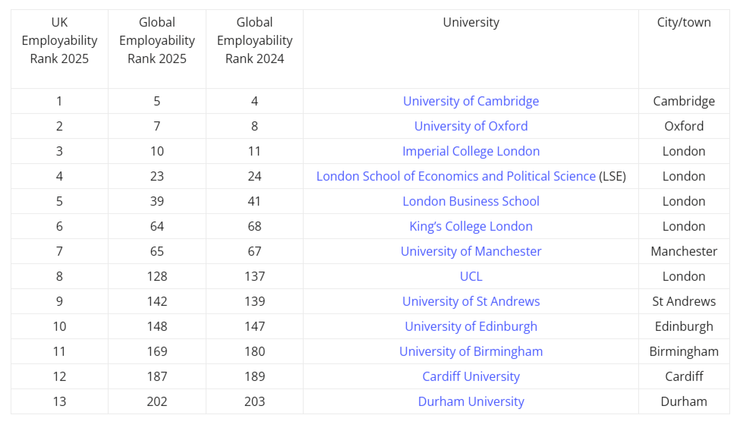Open the University of Oxford link
740x421 pixels.
tap(471, 126)
